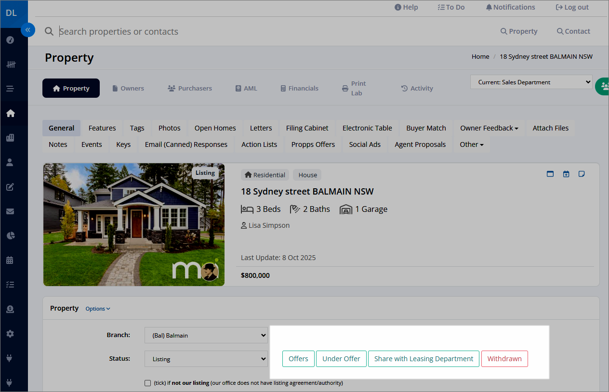Image resolution: width=609 pixels, height=392 pixels.
Task: Switch to the Photos tab
Action: (169, 128)
